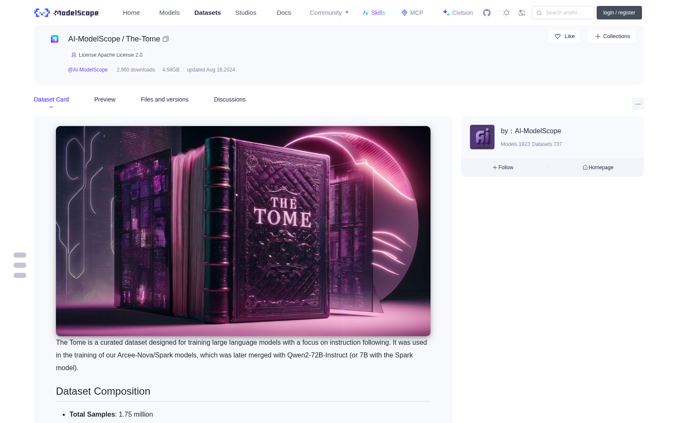Switch to the Preview tab
678x423 pixels.
click(105, 99)
